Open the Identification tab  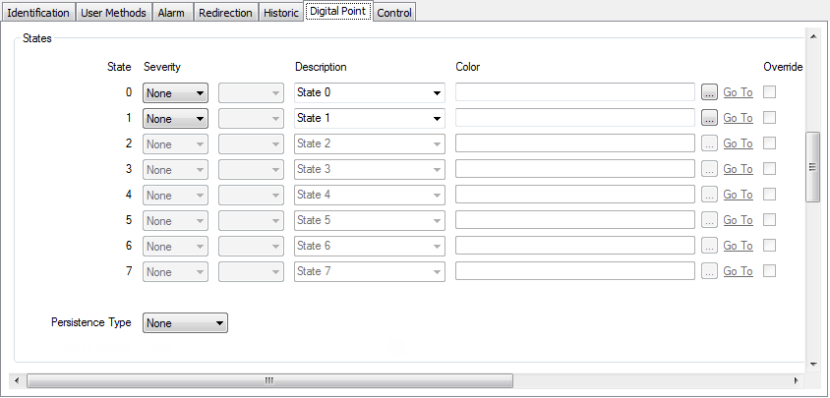38,13
